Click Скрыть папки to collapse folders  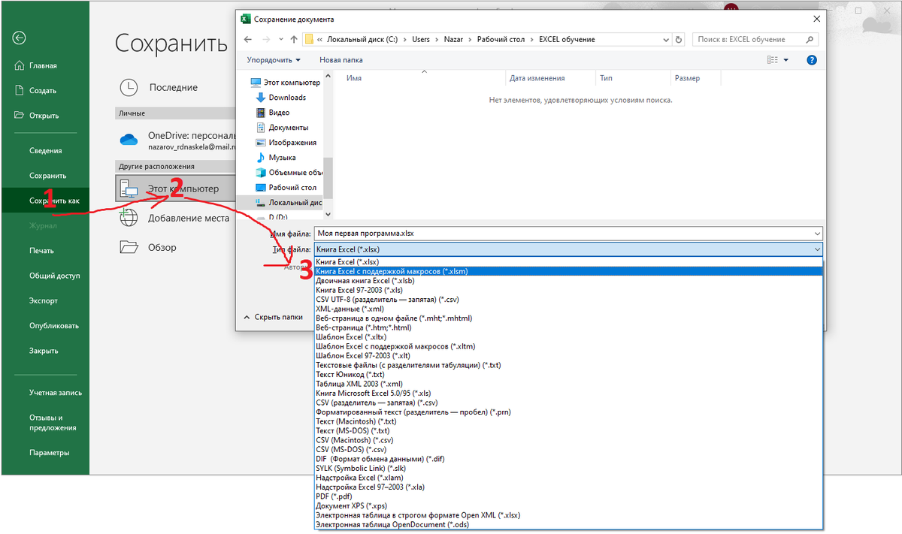point(272,317)
